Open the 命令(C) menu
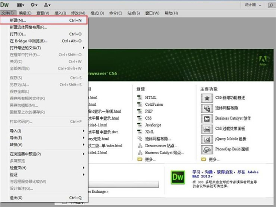The height and width of the screenshot is (207, 276). [115, 13]
